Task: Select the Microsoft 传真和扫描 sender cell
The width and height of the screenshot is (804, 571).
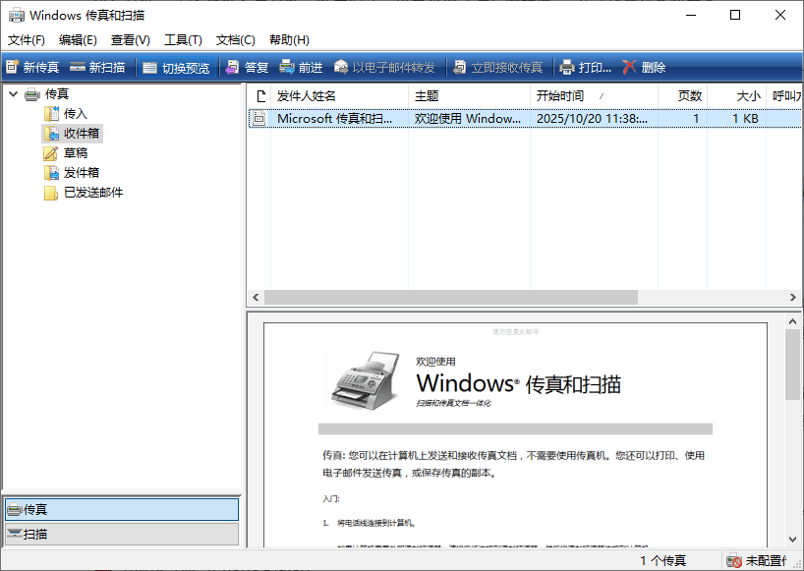Action: click(335, 118)
